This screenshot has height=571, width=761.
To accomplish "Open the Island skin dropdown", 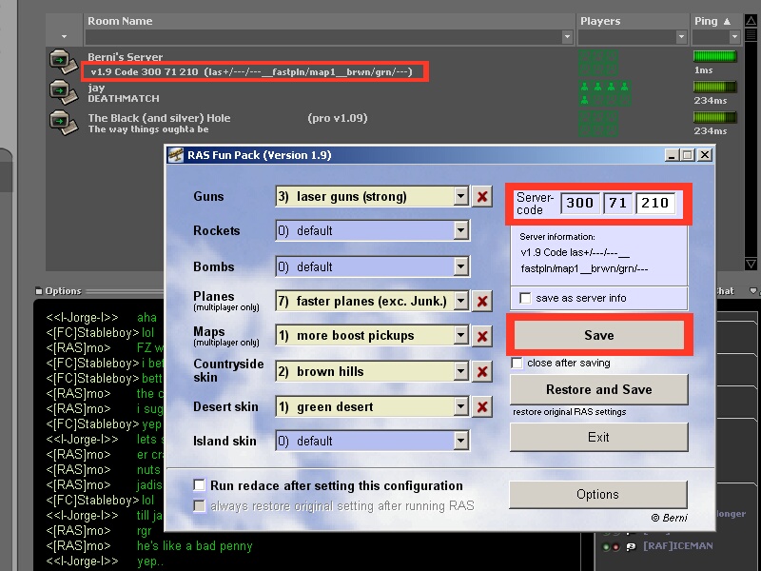I will (461, 441).
